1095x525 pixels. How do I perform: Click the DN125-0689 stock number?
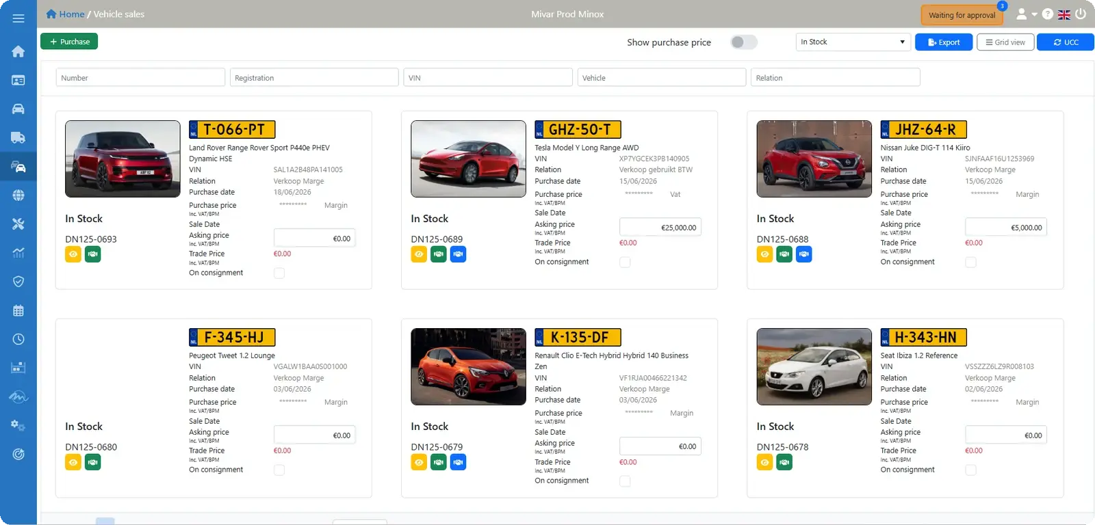click(x=437, y=239)
